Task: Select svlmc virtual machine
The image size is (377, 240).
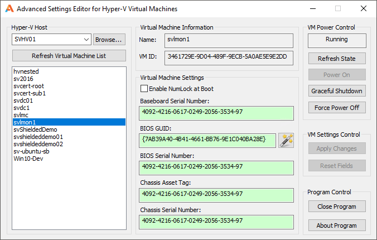Action: coord(69,115)
